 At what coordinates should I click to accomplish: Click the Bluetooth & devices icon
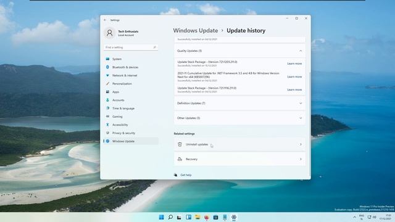point(107,67)
